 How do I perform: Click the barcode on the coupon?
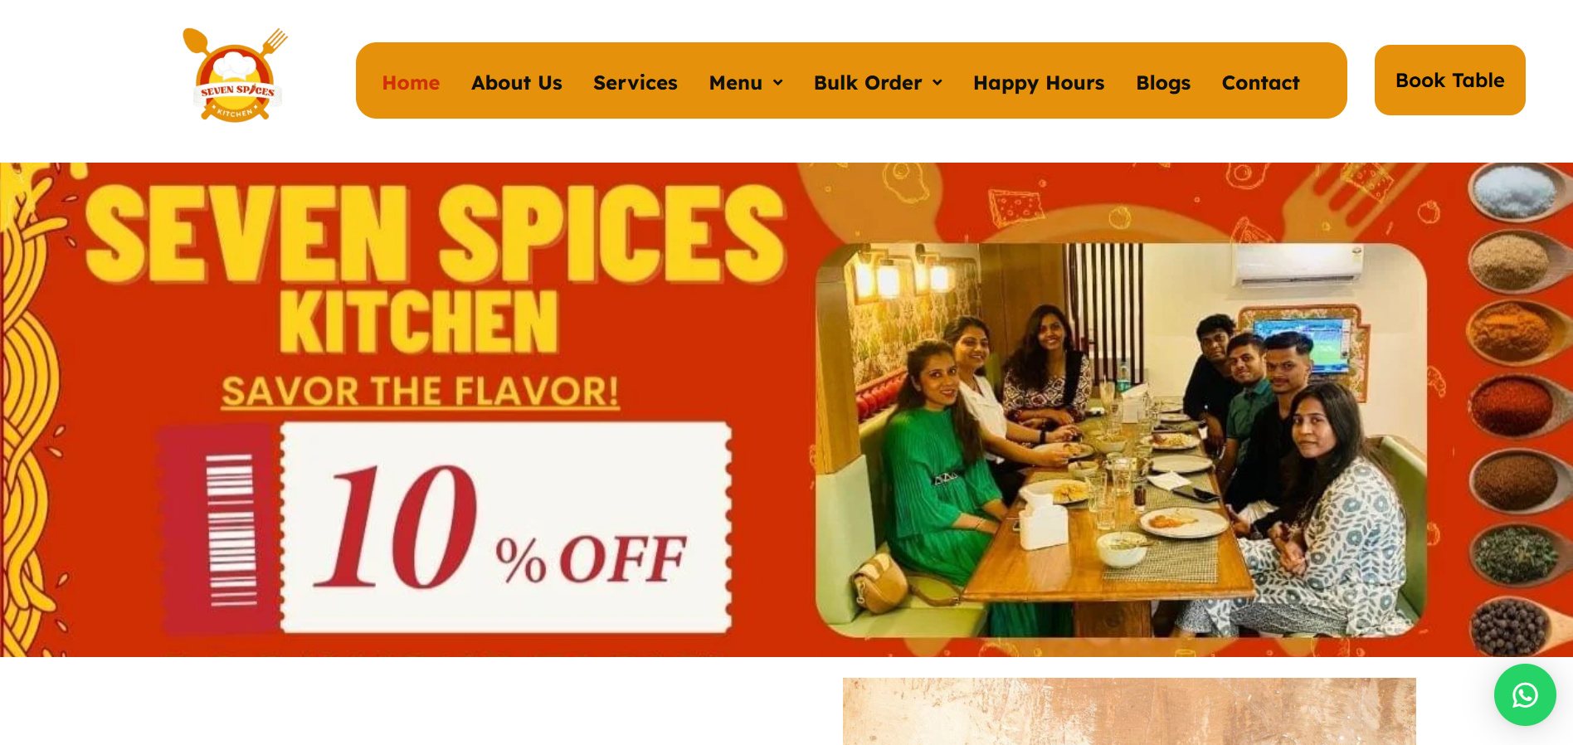coord(231,529)
